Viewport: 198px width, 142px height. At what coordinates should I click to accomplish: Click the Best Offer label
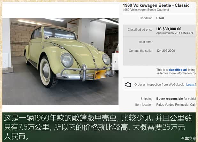point(146,42)
